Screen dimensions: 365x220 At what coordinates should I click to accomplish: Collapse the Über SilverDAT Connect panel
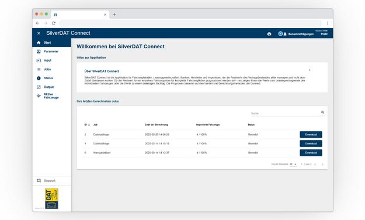pos(310,70)
